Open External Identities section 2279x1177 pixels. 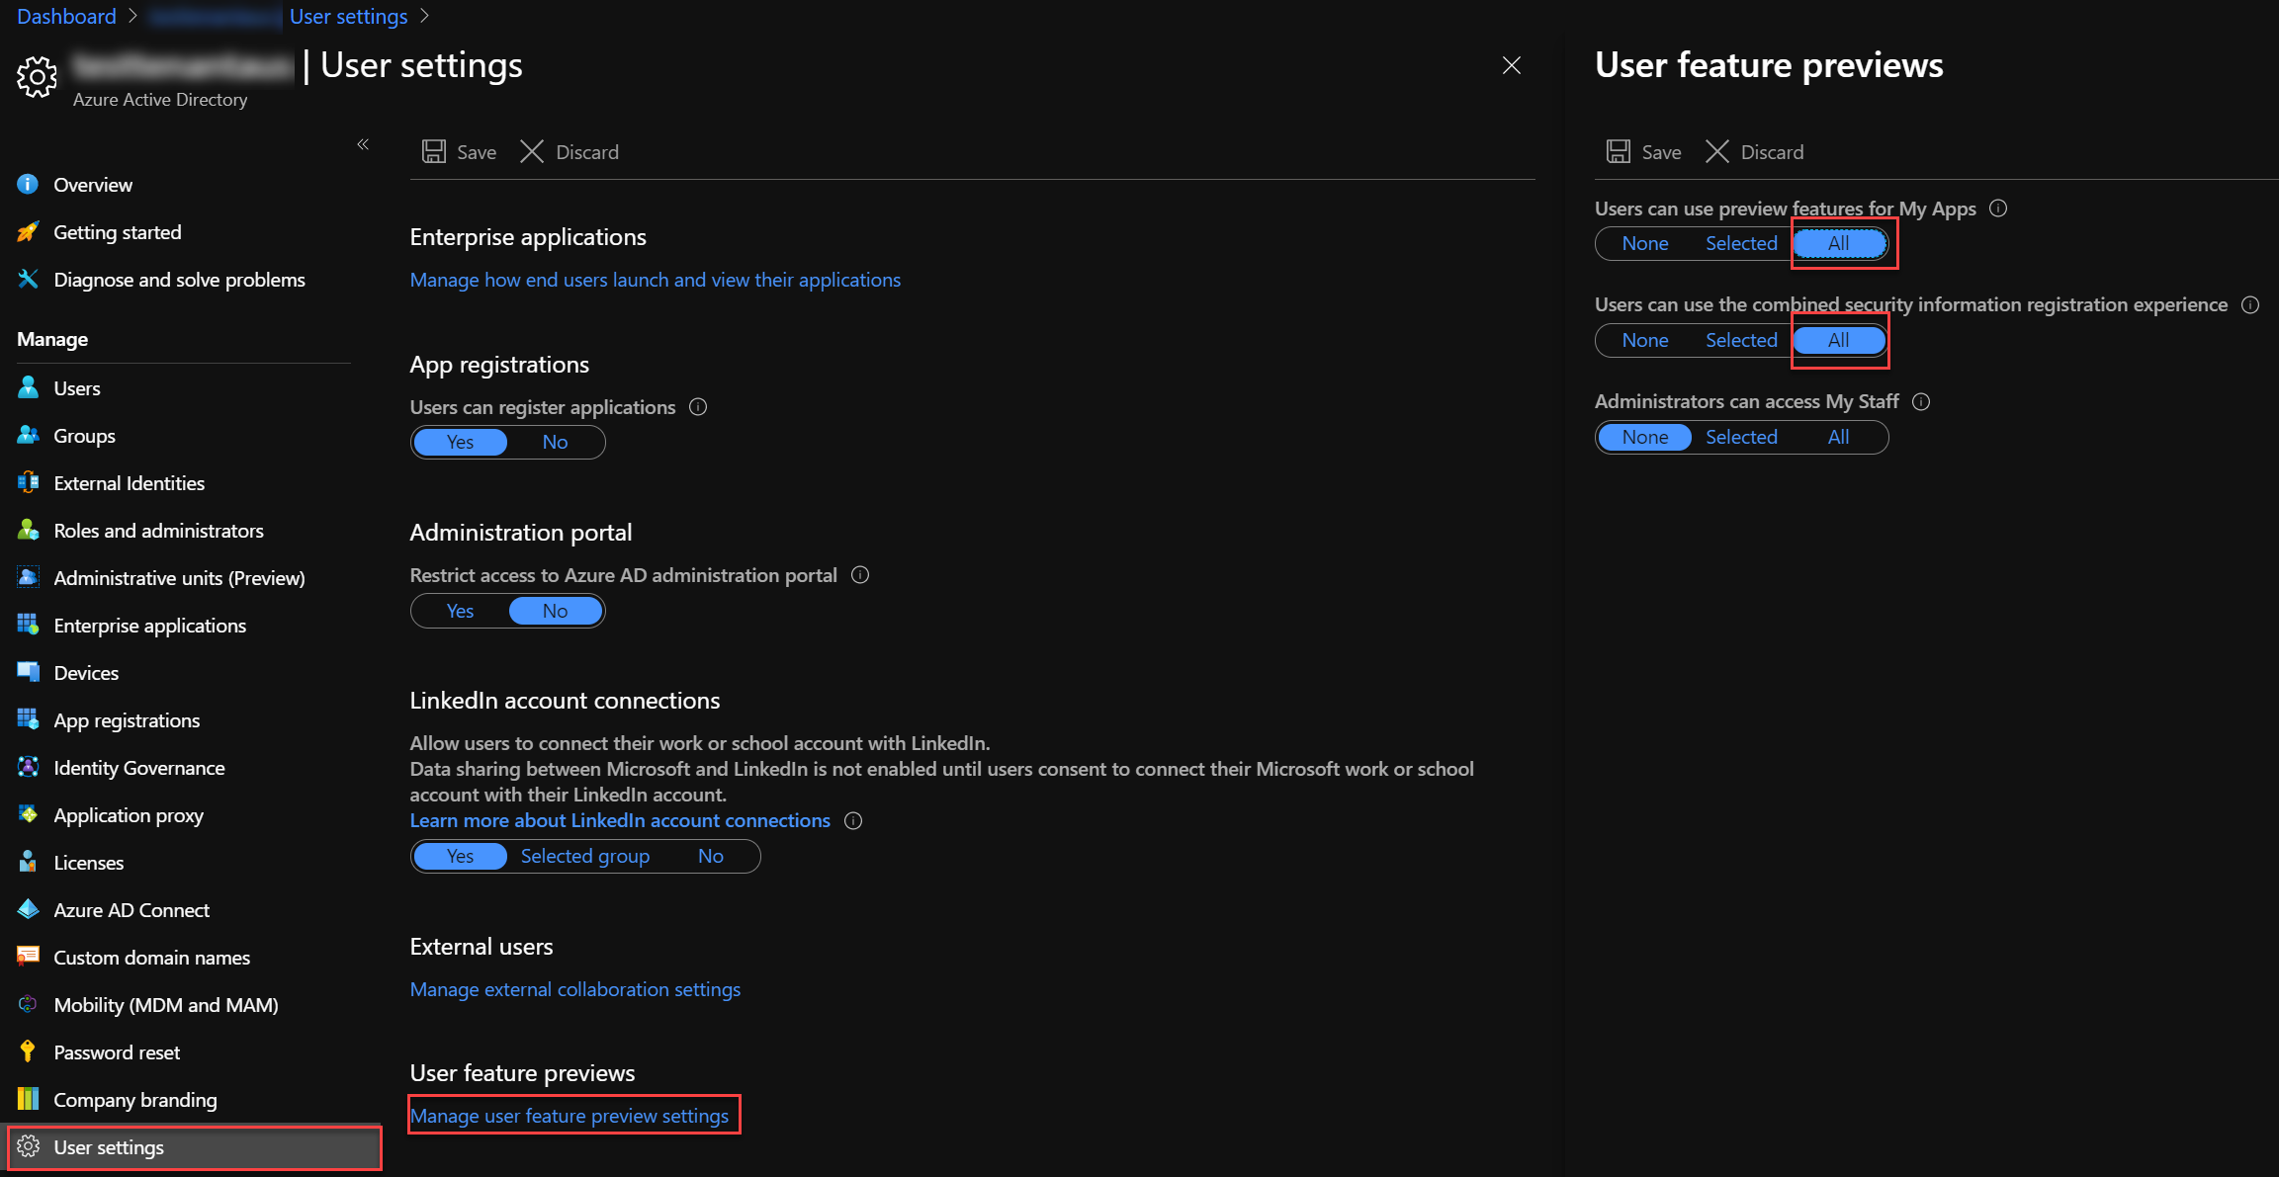pyautogui.click(x=128, y=482)
